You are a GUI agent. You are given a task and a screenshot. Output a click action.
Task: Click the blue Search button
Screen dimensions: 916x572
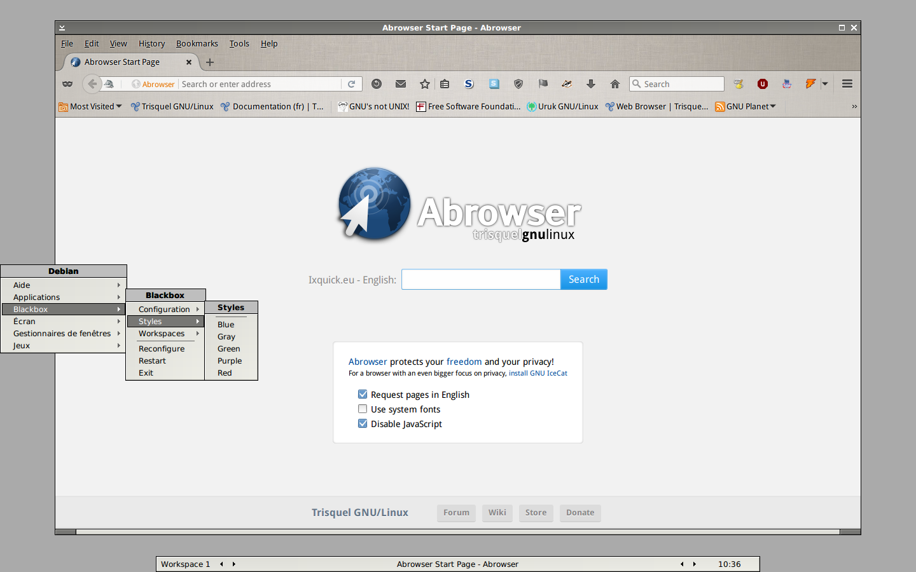pyautogui.click(x=584, y=279)
